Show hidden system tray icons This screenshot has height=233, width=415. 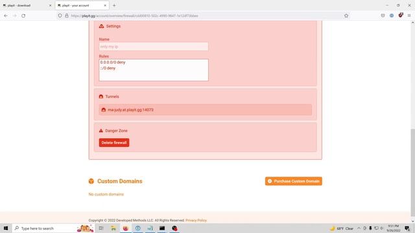tap(359, 228)
